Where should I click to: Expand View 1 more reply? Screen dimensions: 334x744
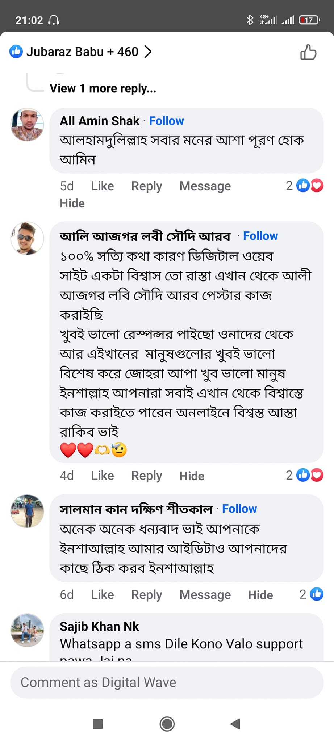(x=103, y=88)
